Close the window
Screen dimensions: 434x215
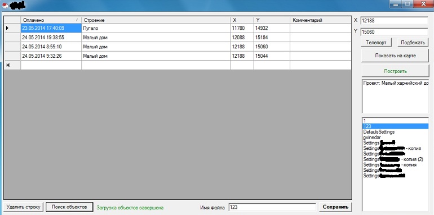coord(423,4)
